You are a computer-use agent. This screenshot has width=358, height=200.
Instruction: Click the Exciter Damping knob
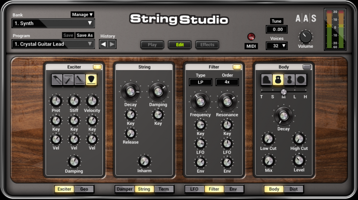(x=74, y=162)
